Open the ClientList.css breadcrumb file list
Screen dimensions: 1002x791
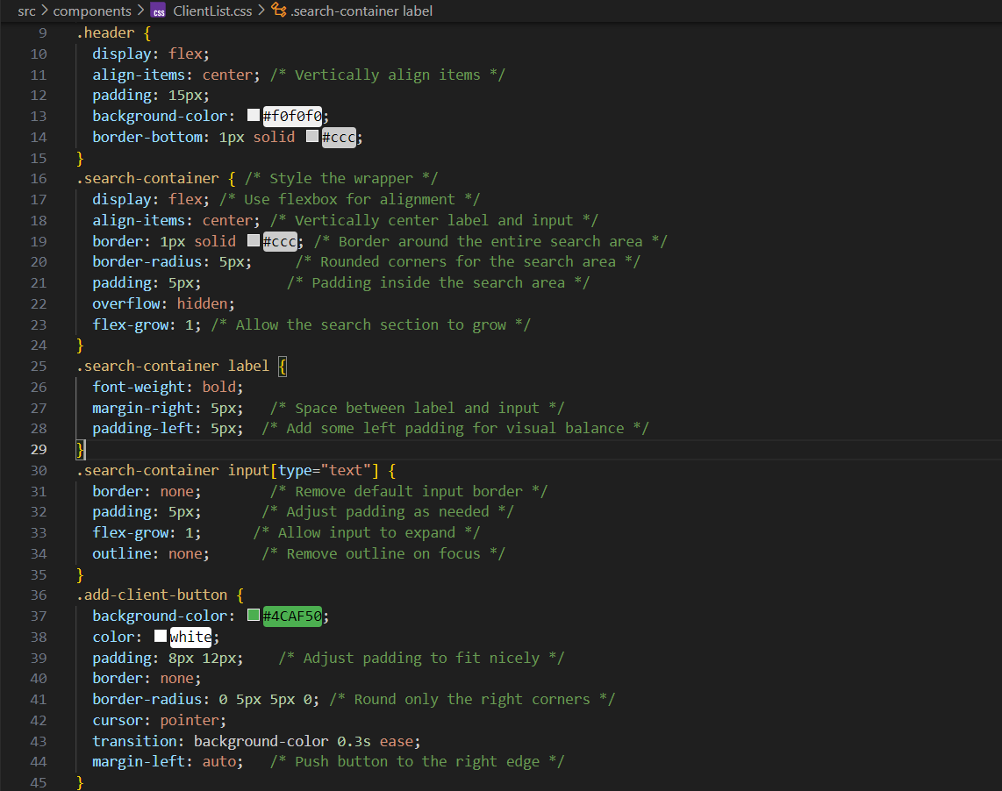pyautogui.click(x=213, y=11)
